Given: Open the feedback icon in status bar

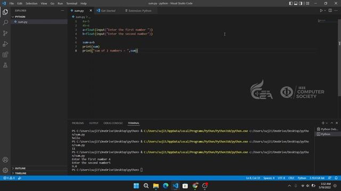Looking at the screenshot, I should [x=330, y=178].
